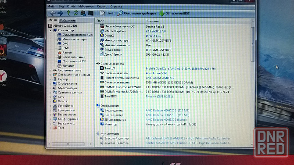The height and width of the screenshot is (165, 294).
Task: Open the Сервис menu
Action: 102,7
